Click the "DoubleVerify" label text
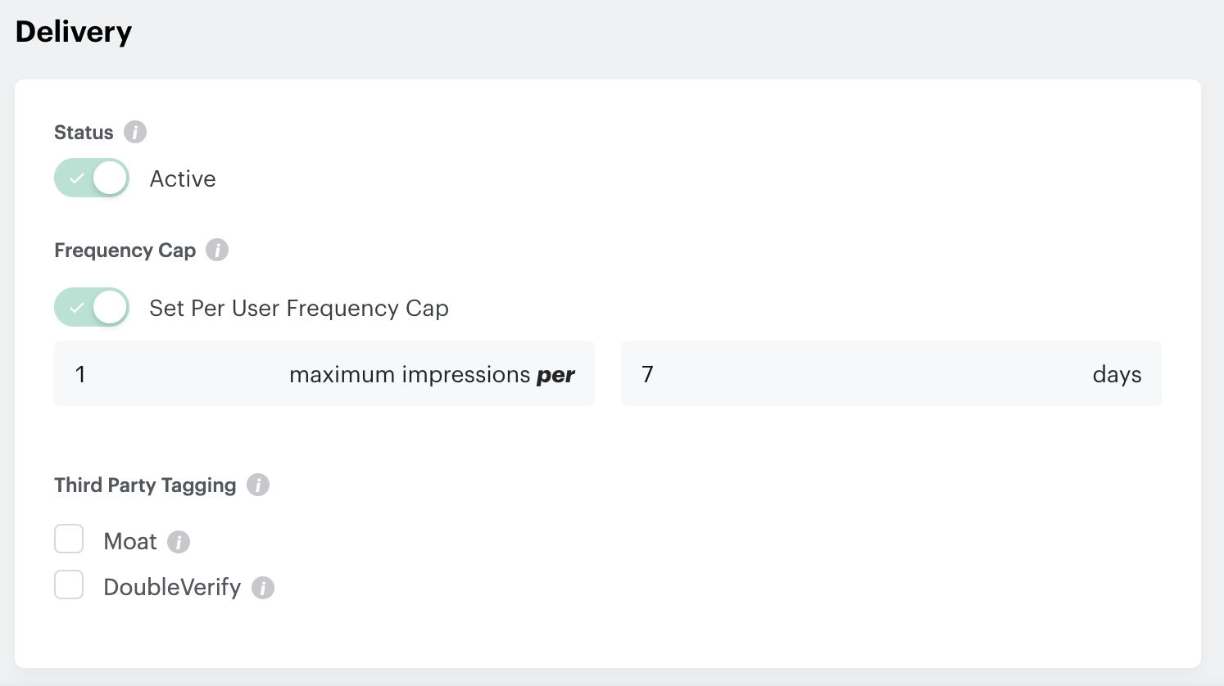This screenshot has height=686, width=1224. (172, 588)
